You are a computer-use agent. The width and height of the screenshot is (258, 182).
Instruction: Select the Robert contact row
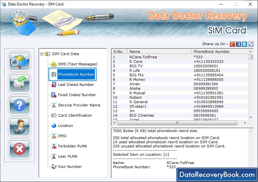coord(180,97)
